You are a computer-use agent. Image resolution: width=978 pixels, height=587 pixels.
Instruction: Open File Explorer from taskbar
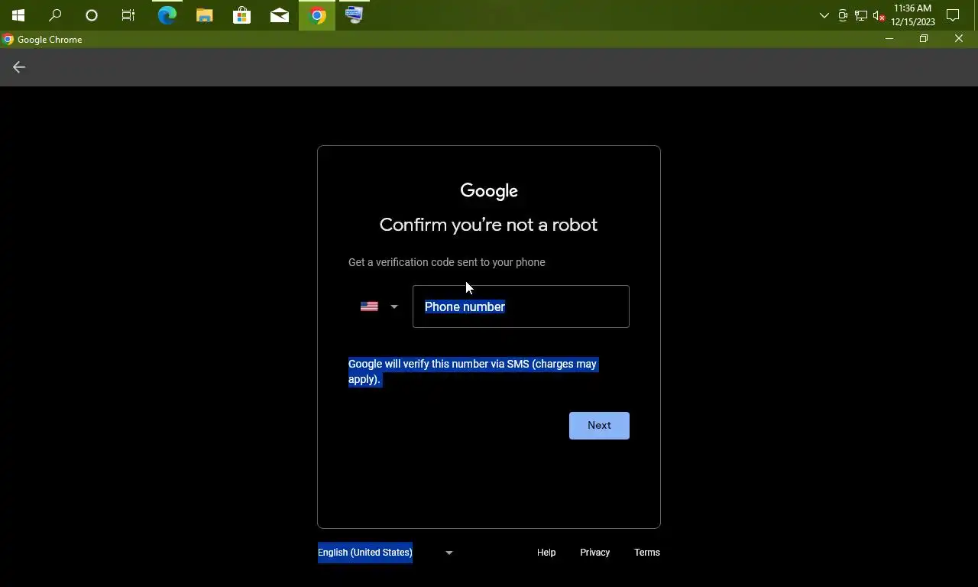(205, 15)
